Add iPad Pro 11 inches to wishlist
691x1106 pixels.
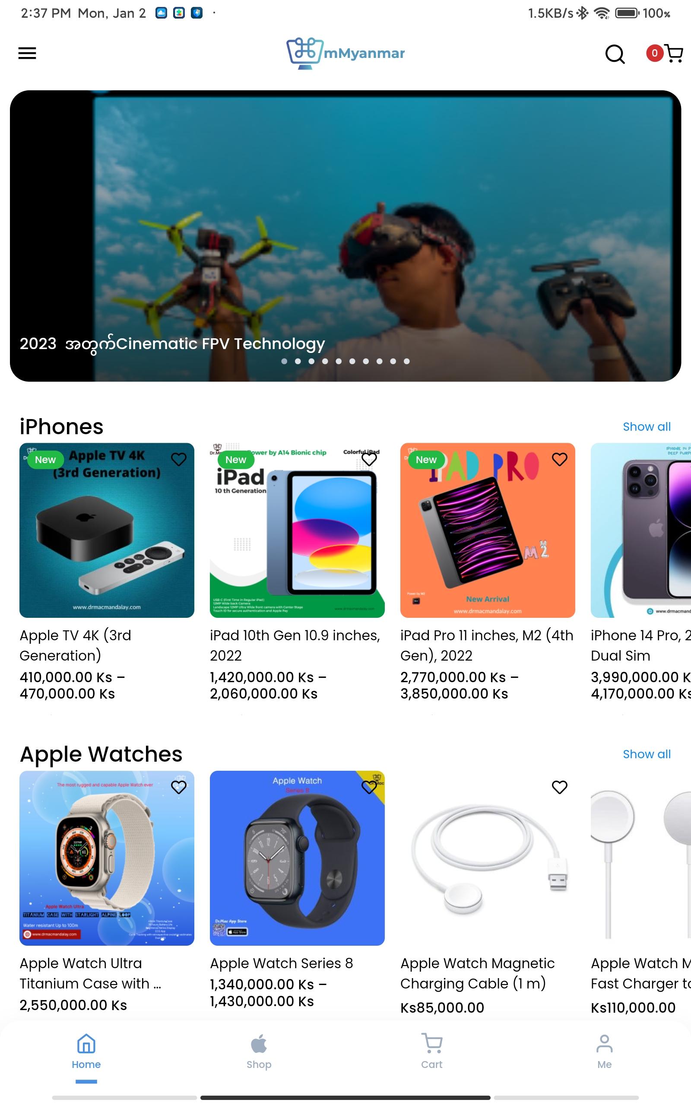point(559,459)
